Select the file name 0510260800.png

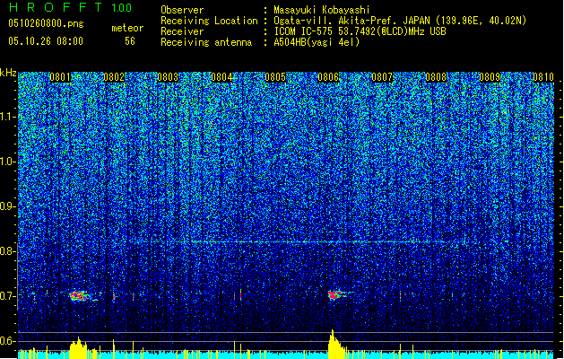46,24
